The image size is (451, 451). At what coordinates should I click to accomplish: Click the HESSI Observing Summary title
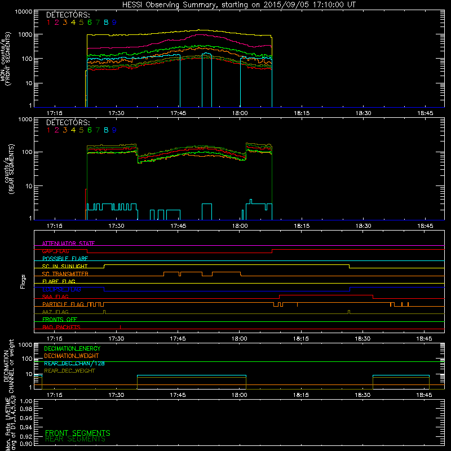point(239,5)
